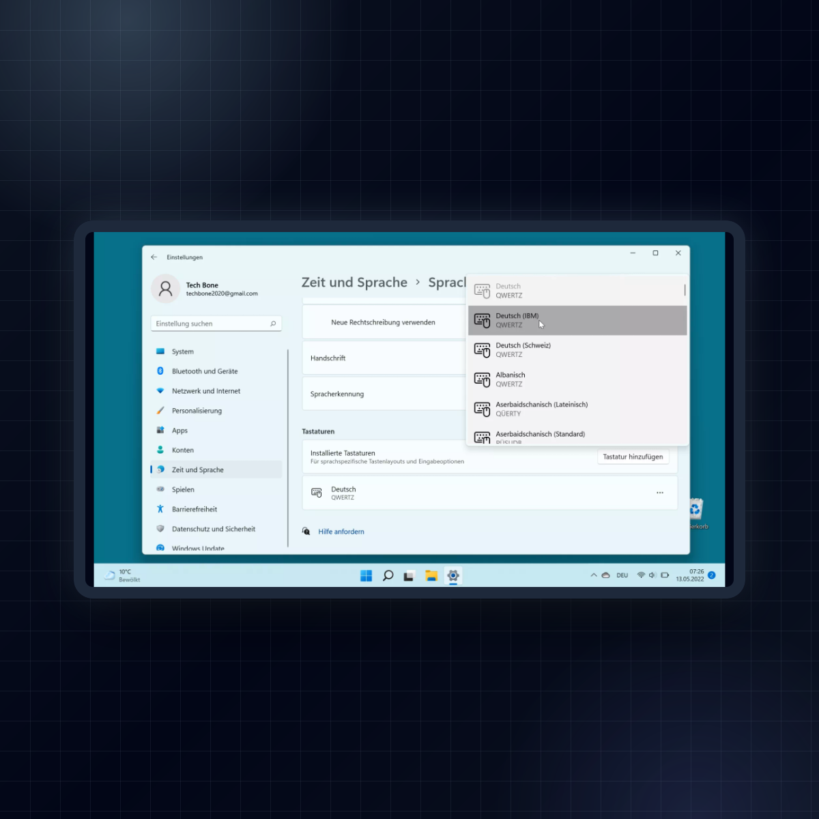Open the weather widget showing 10°C

click(x=122, y=576)
